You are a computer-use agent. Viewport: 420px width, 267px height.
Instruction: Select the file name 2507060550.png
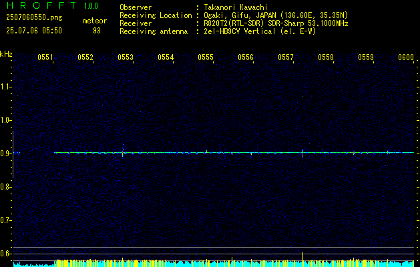[34, 17]
